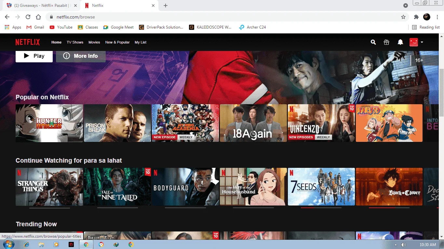Open the Chrome extensions puzzle icon
The width and height of the screenshot is (444, 249).
pos(416,17)
